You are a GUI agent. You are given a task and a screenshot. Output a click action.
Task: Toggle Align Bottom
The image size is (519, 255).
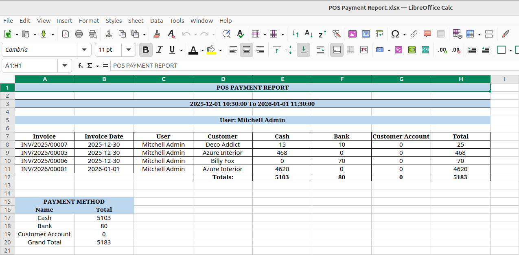[x=303, y=50]
